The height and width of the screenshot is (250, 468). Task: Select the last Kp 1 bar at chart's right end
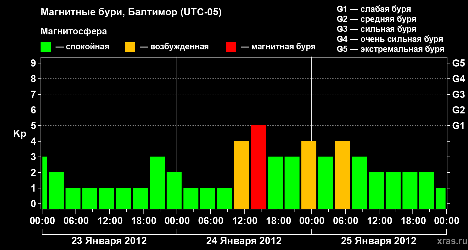(441, 198)
